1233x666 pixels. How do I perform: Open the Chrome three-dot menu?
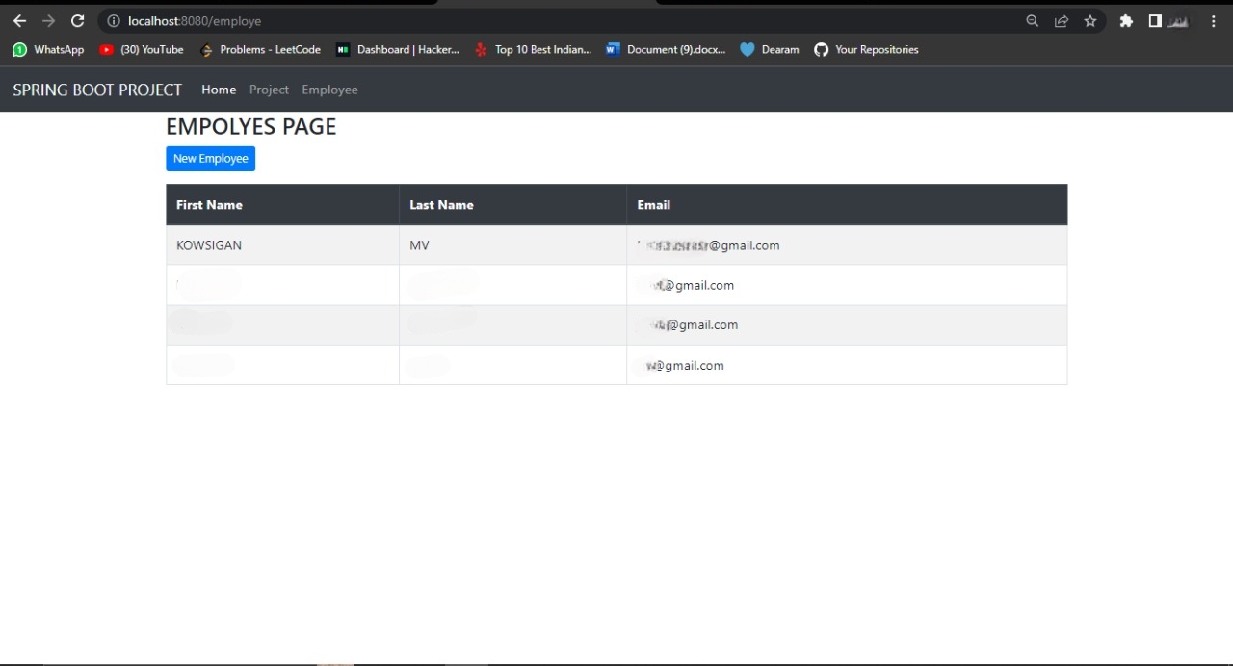(1213, 20)
